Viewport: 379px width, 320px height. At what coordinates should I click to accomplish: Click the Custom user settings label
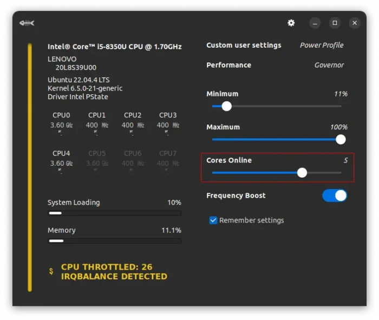coord(244,45)
